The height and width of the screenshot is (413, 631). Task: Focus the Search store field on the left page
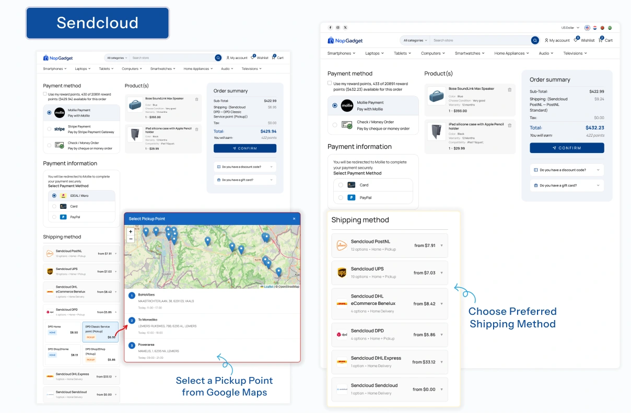pyautogui.click(x=172, y=58)
